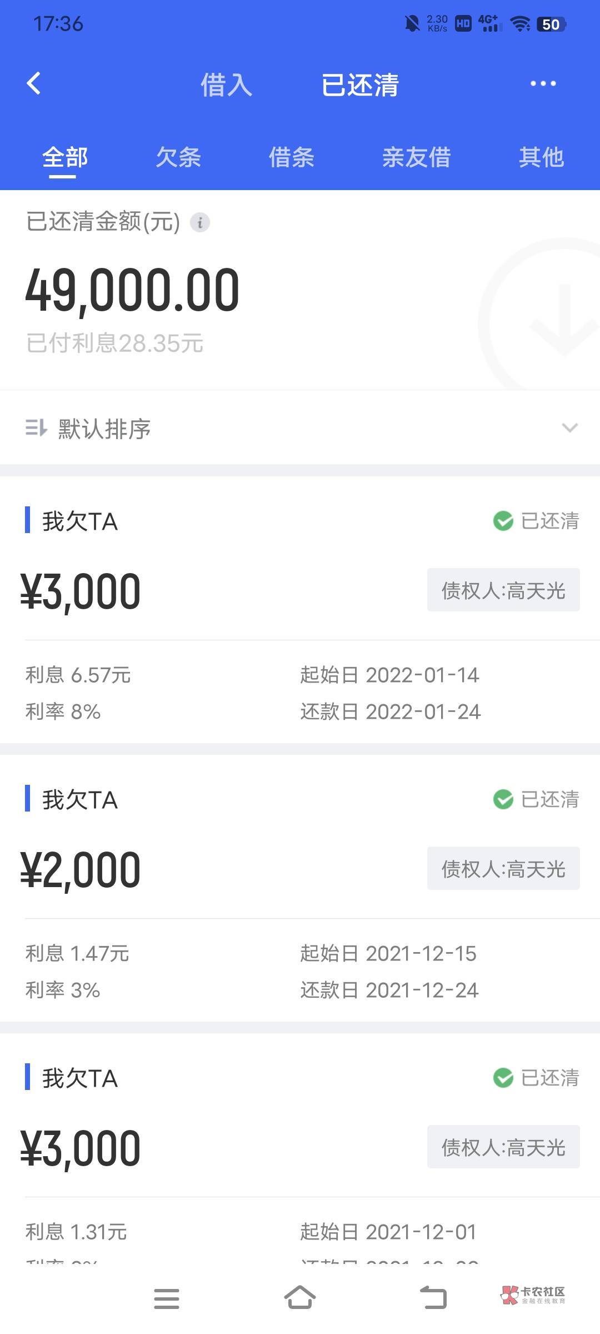The width and height of the screenshot is (600, 1334).
Task: Switch to the 借入 view
Action: coord(226,85)
